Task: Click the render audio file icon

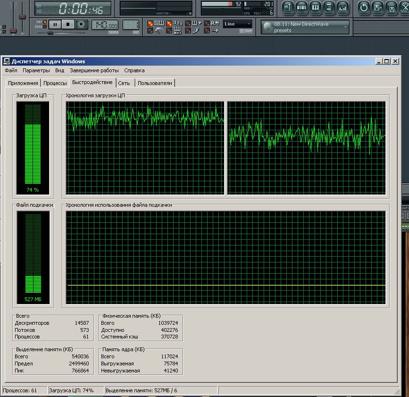Action: [x=392, y=7]
